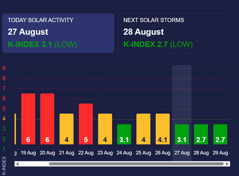Click the highlighted 27 Aug bar
Image resolution: width=239 pixels, height=176 pixels.
182,134
